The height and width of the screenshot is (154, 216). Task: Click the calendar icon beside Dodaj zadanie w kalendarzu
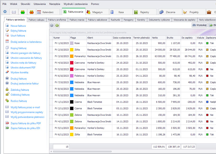point(8,42)
